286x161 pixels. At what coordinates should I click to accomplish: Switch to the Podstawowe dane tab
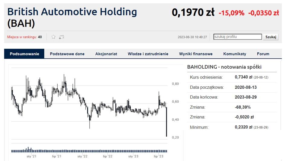pos(67,54)
